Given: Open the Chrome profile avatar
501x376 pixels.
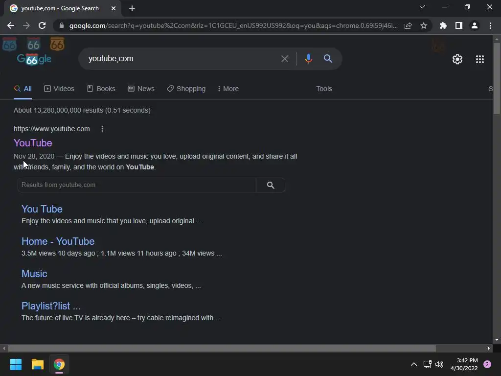Looking at the screenshot, I should coord(475,25).
